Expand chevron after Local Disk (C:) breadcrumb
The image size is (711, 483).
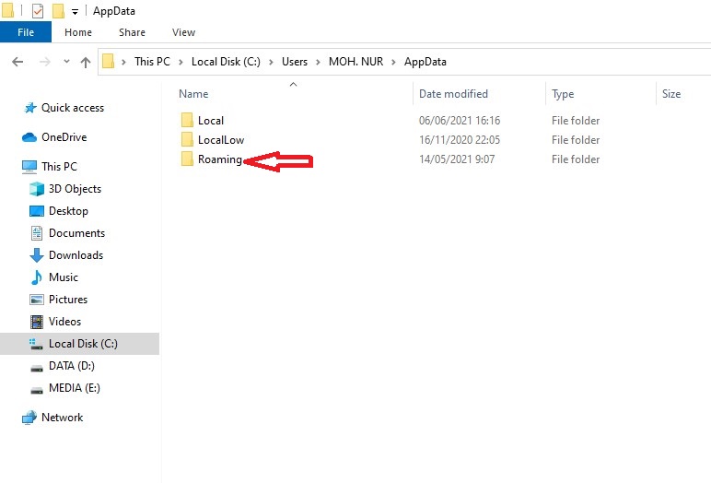click(x=271, y=62)
